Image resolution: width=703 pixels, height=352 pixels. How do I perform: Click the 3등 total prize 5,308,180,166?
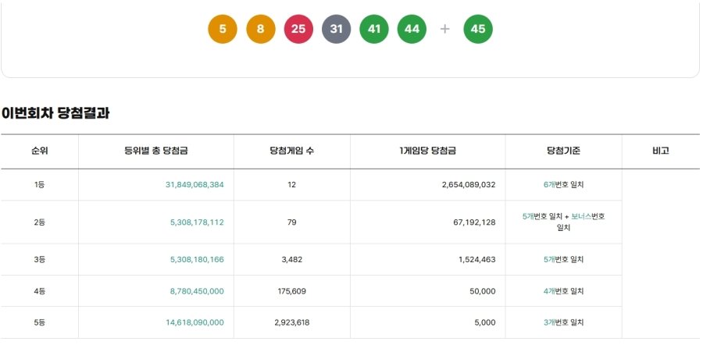tap(196, 260)
